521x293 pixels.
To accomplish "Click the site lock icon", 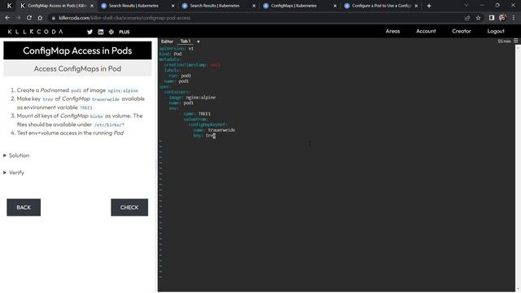I will tap(53, 18).
